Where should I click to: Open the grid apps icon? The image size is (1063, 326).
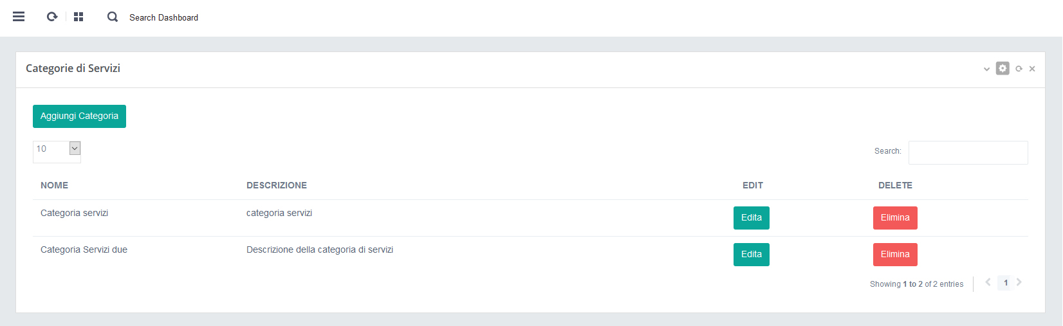click(79, 17)
